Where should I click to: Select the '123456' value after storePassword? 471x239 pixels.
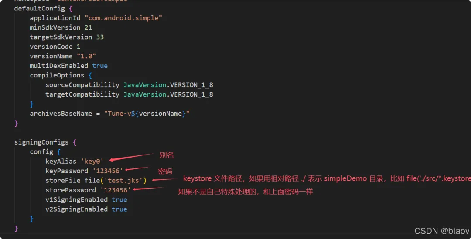[x=116, y=190]
